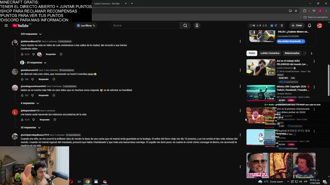Open the extension list icon beside vidIQ logo

pyautogui.click(x=276, y=25)
